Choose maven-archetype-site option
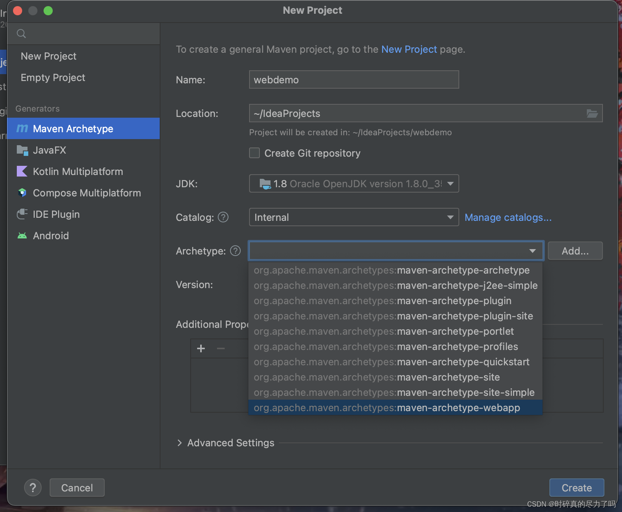The height and width of the screenshot is (512, 622). click(x=395, y=377)
